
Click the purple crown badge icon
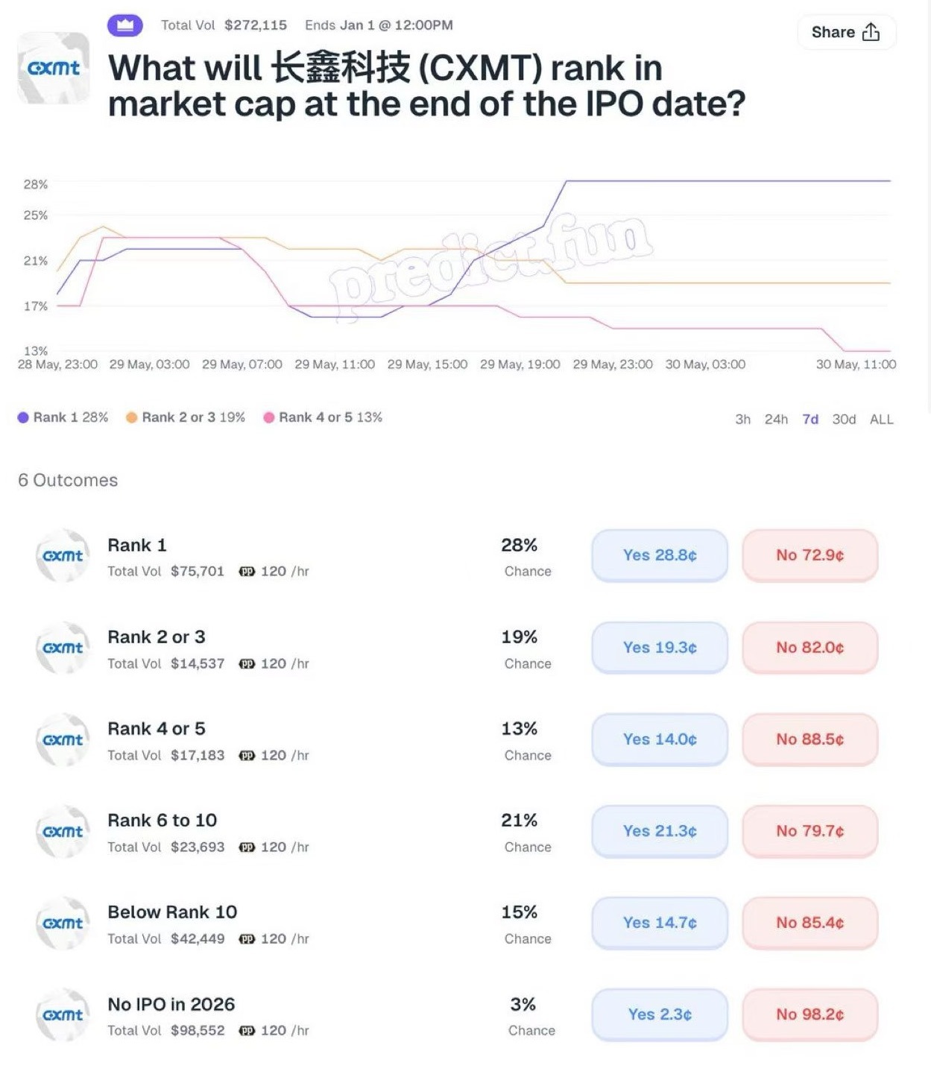point(125,25)
